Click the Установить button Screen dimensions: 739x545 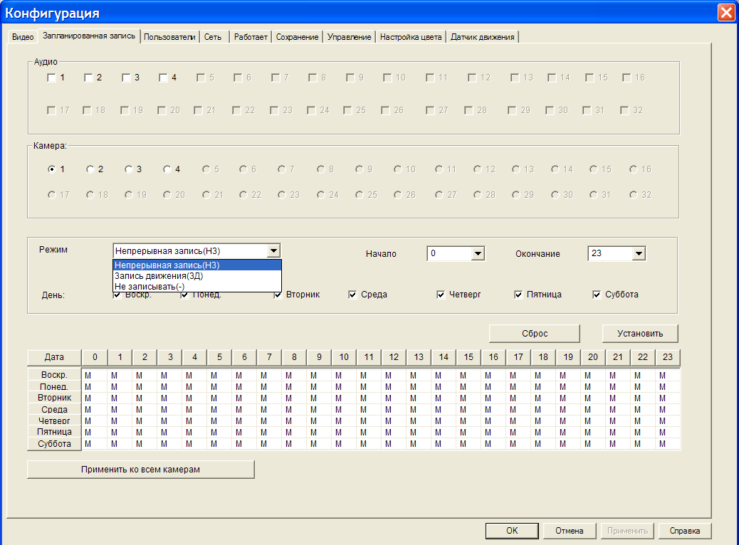639,334
